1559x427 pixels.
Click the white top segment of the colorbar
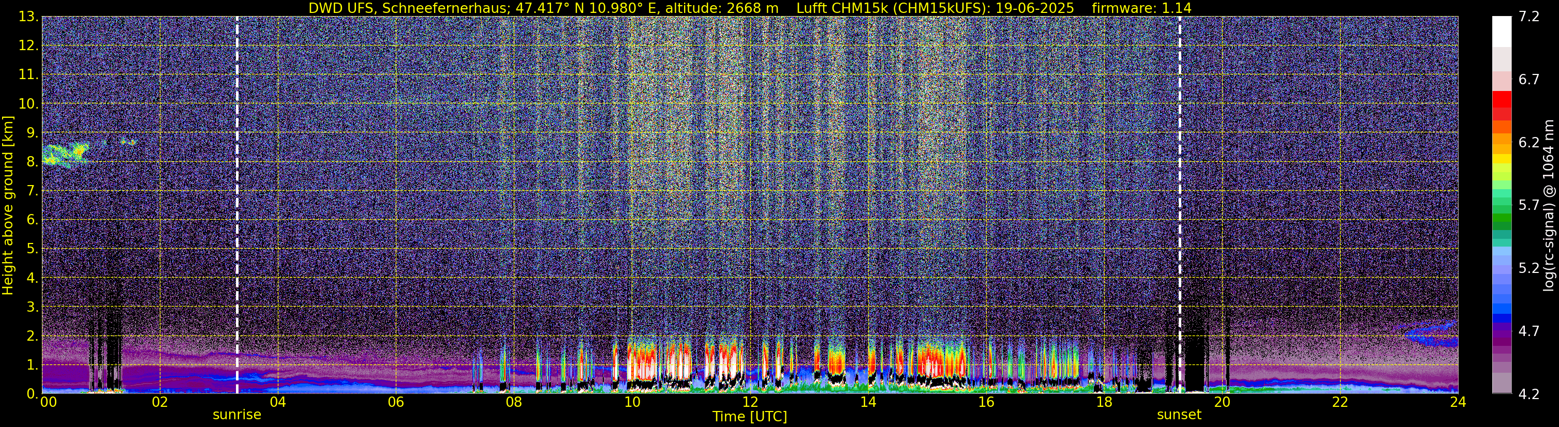pos(1502,32)
